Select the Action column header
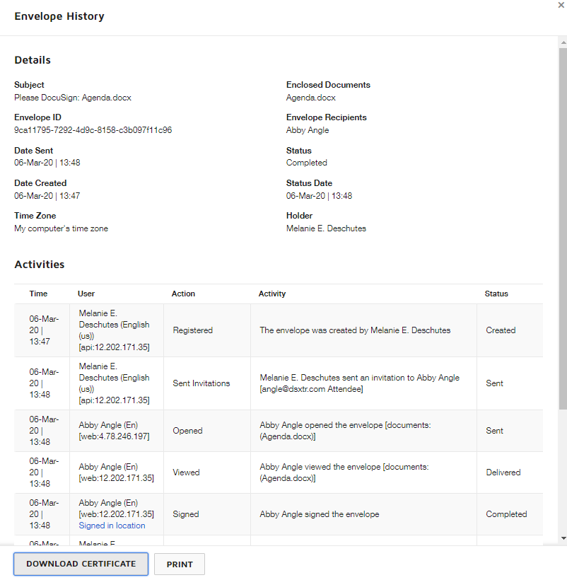The height and width of the screenshot is (580, 567). click(x=183, y=294)
